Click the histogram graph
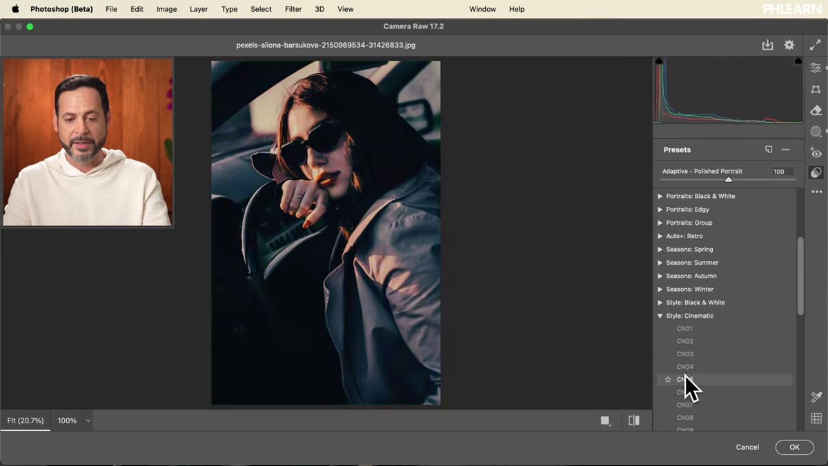The width and height of the screenshot is (828, 466). coord(728,90)
